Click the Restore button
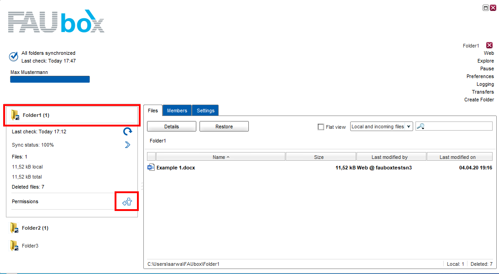This screenshot has width=499, height=274. pos(224,126)
